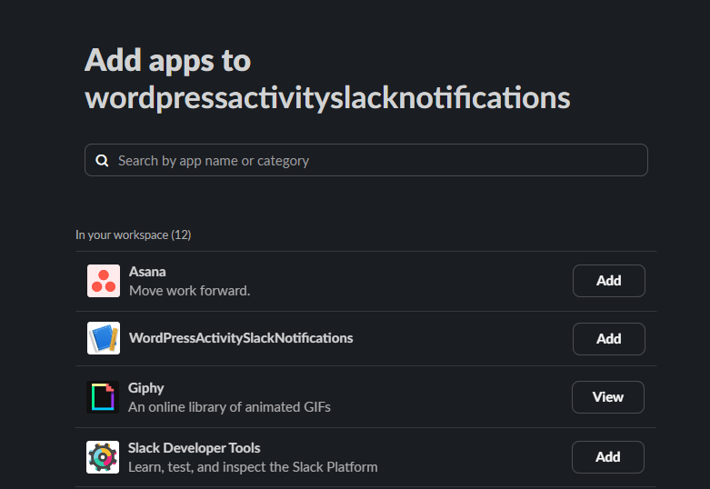Click the Giphy app icon

103,397
